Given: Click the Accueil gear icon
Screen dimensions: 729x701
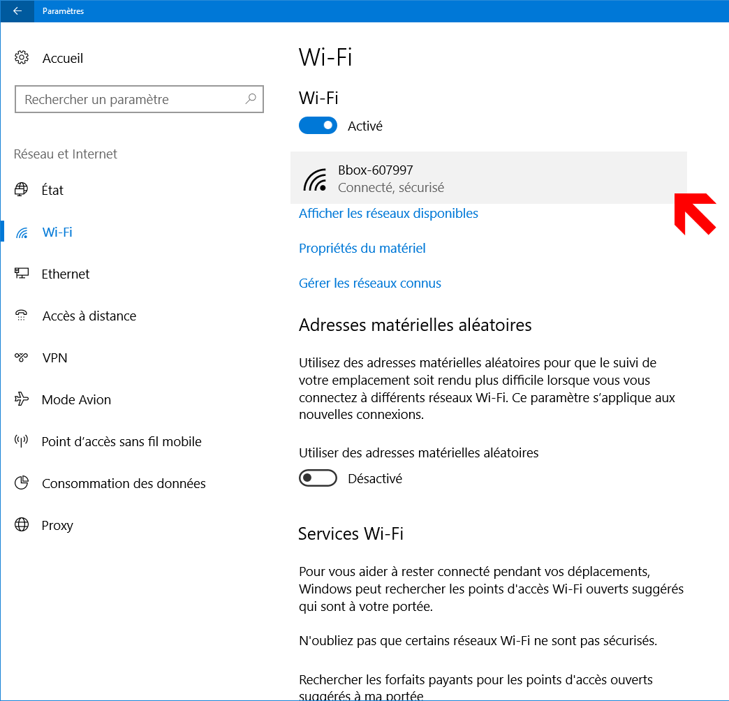Looking at the screenshot, I should coord(22,58).
